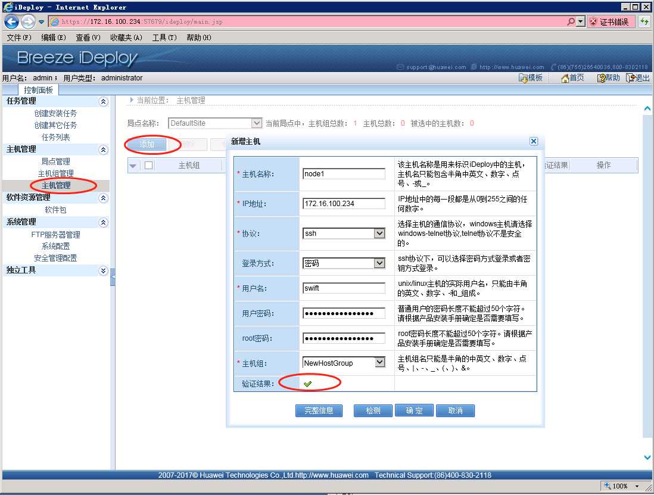Screen dimensions: 654x495
Task: Click the refresh icon beside the address bar
Action: pyautogui.click(x=644, y=21)
